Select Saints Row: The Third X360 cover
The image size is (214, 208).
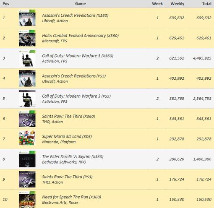(x=27, y=119)
